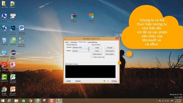The width and height of the screenshot is (183, 103).
Task: Expand the Edition dropdown showing Business
Action: pos(89,51)
